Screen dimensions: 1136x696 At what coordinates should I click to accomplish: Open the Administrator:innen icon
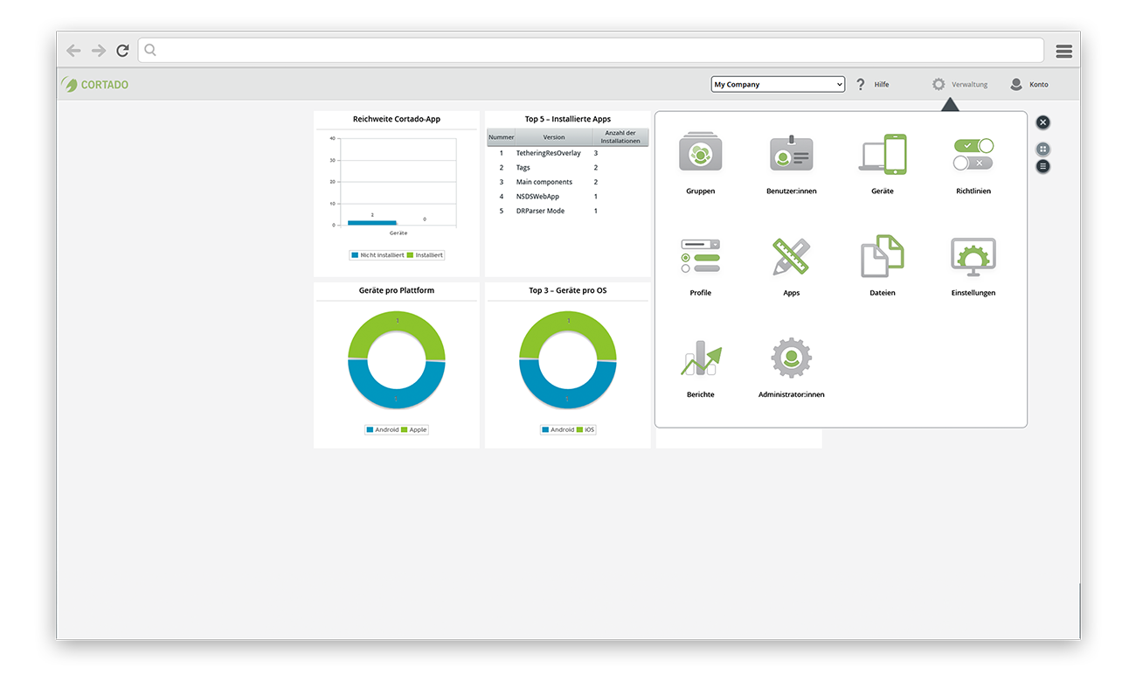pos(791,358)
